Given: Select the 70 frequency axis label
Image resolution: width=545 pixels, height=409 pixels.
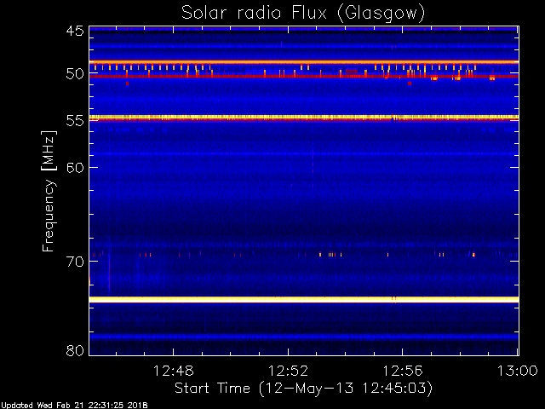Looking at the screenshot, I should (x=75, y=262).
